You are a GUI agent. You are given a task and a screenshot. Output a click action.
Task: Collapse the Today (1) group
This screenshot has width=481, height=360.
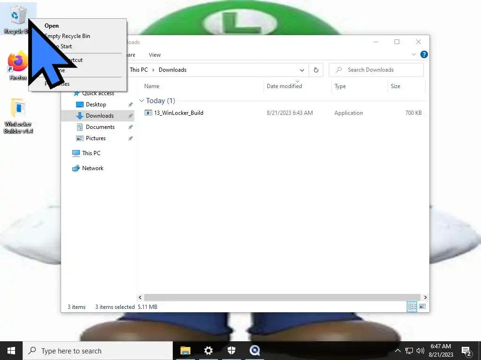(x=141, y=101)
